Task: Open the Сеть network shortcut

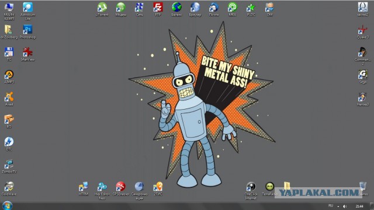Action: 139,7
